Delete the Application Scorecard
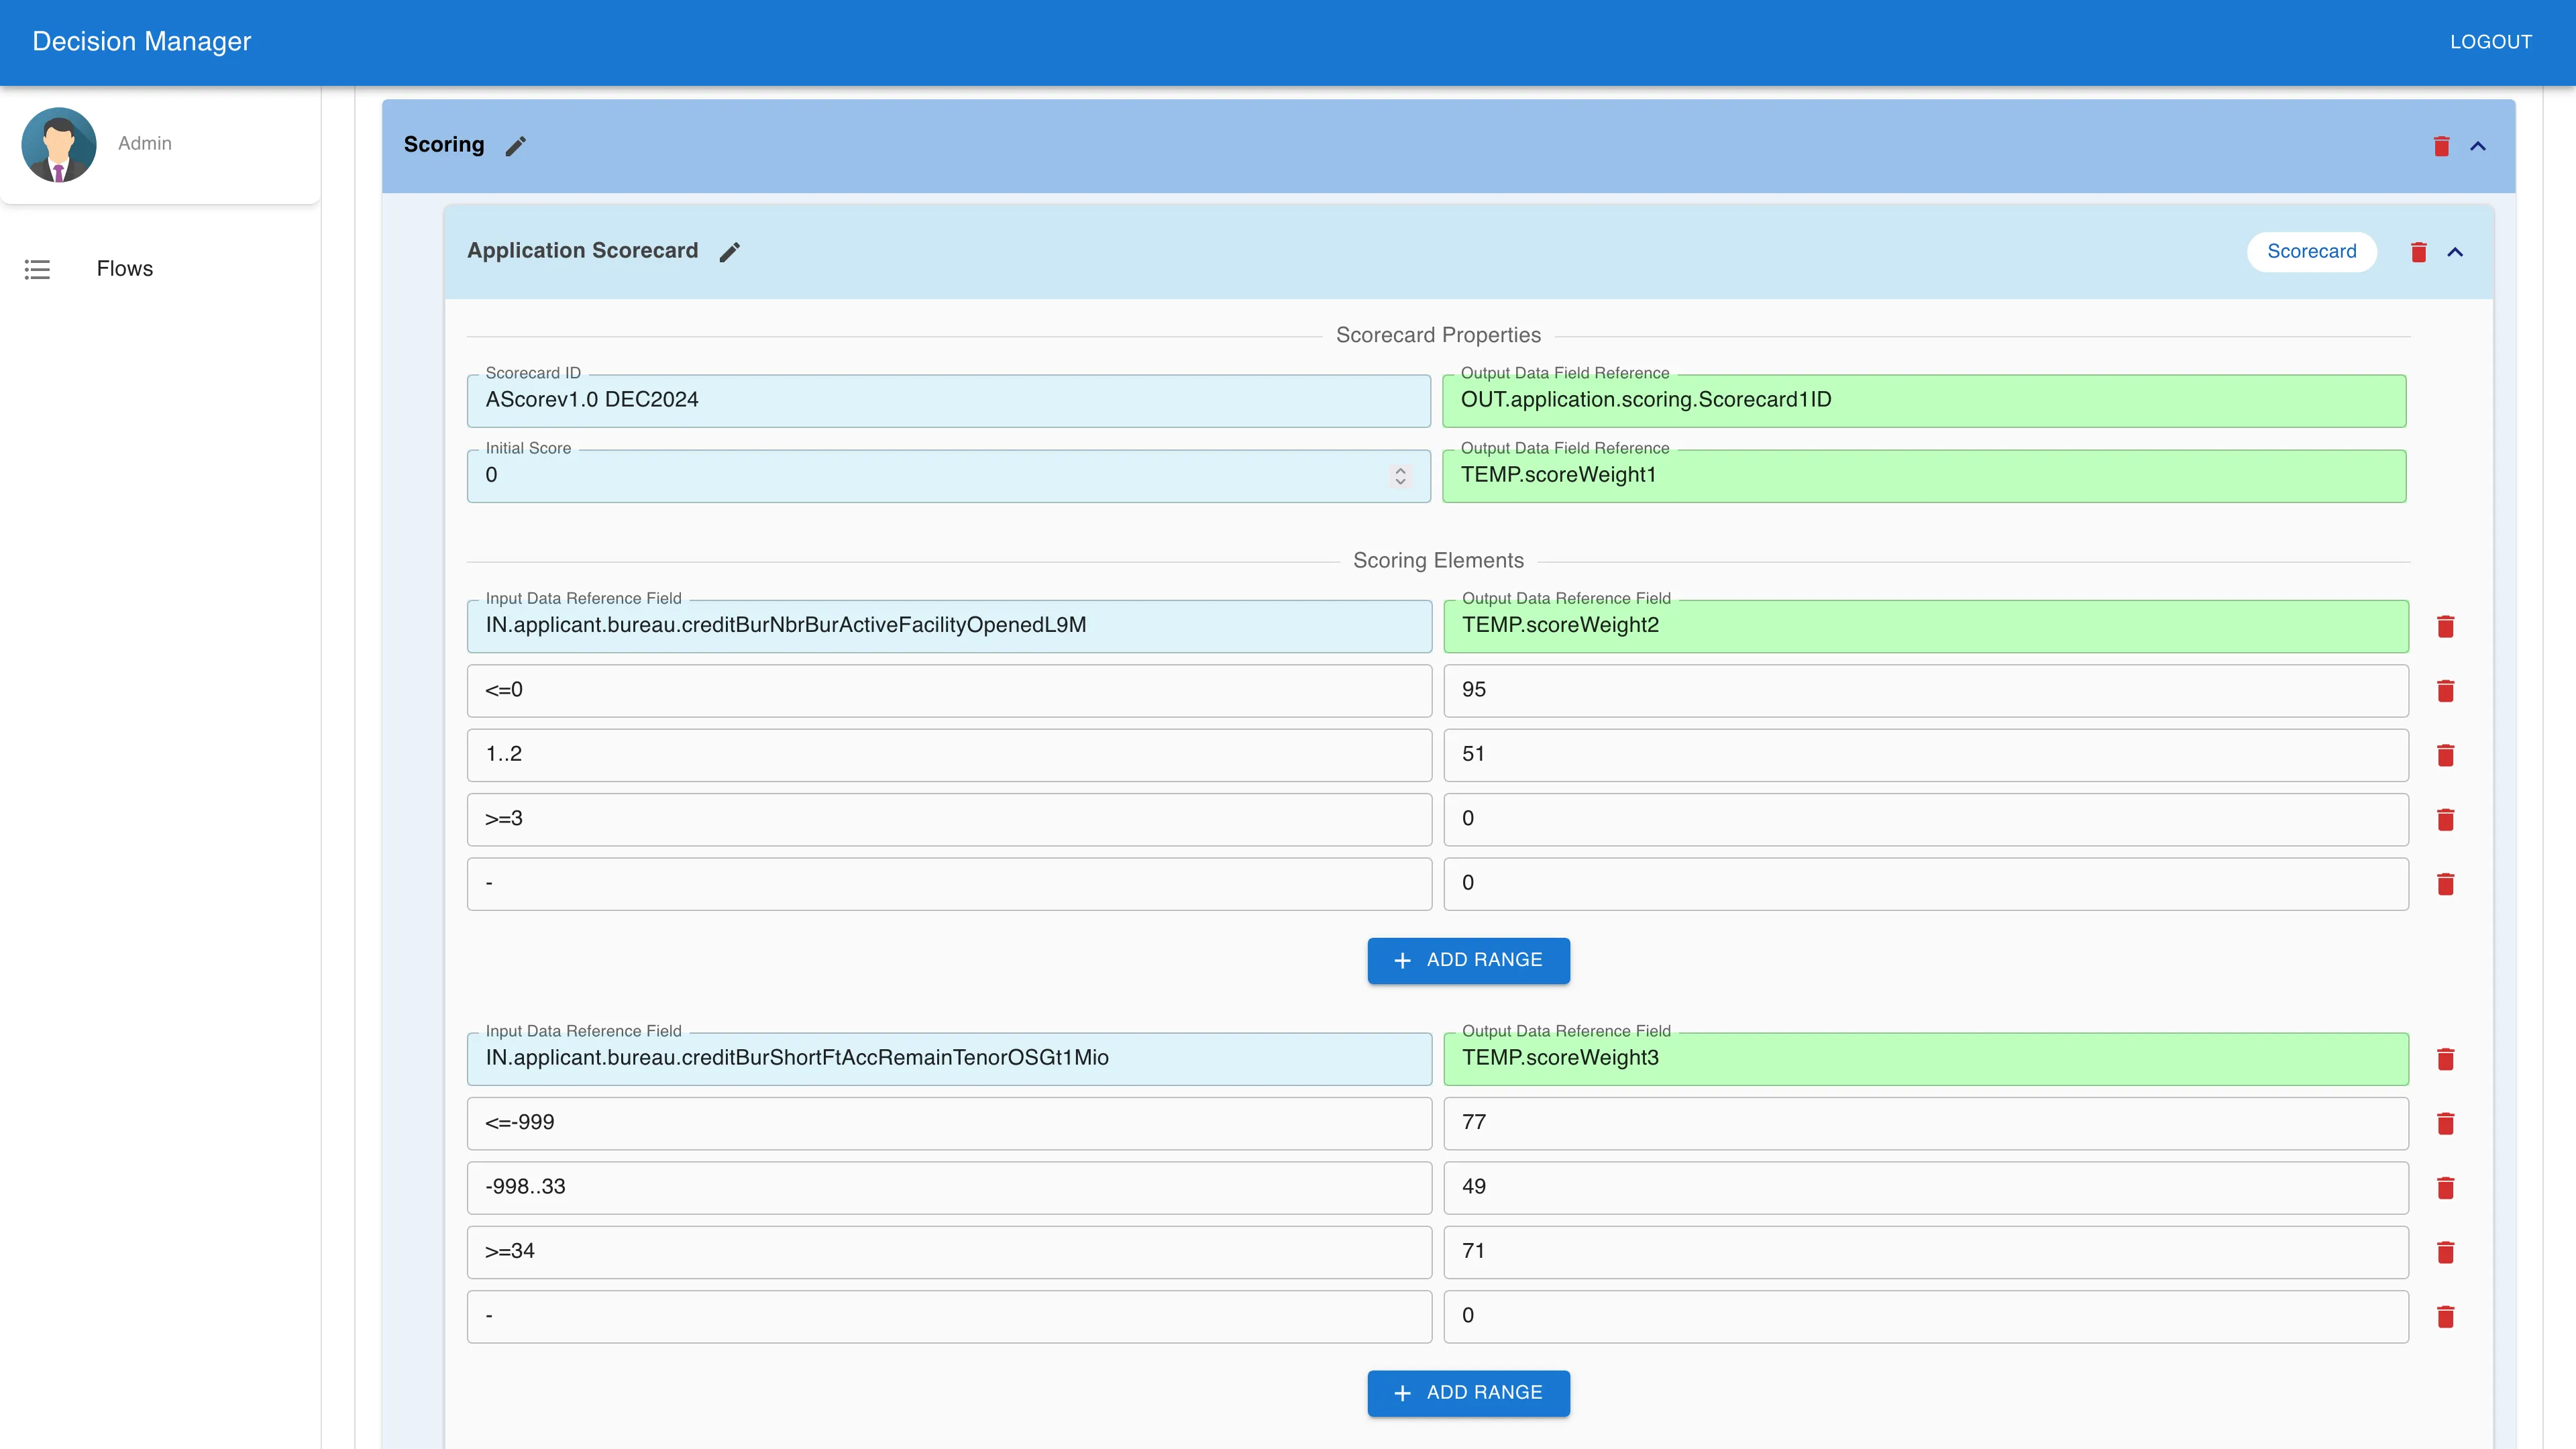The height and width of the screenshot is (1449, 2576). (x=2419, y=251)
